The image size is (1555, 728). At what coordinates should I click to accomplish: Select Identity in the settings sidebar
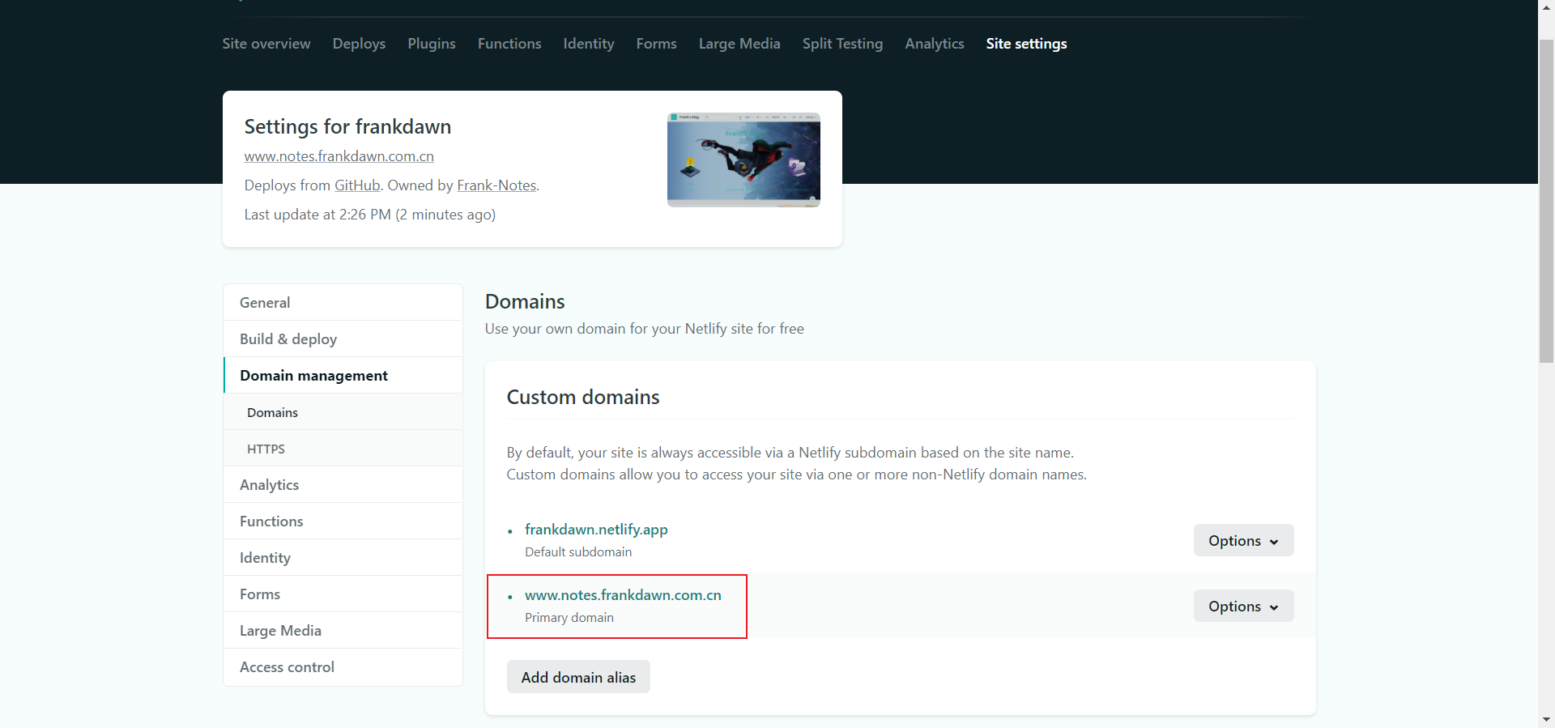point(343,557)
